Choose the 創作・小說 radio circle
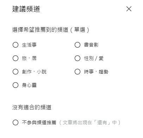The height and width of the screenshot is (138, 143). (x=15, y=72)
